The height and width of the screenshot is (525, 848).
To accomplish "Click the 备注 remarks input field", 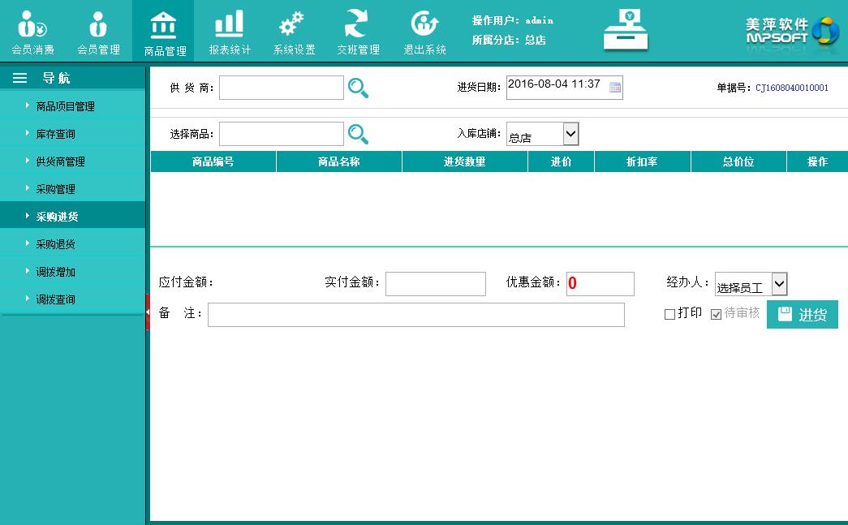I will (415, 315).
